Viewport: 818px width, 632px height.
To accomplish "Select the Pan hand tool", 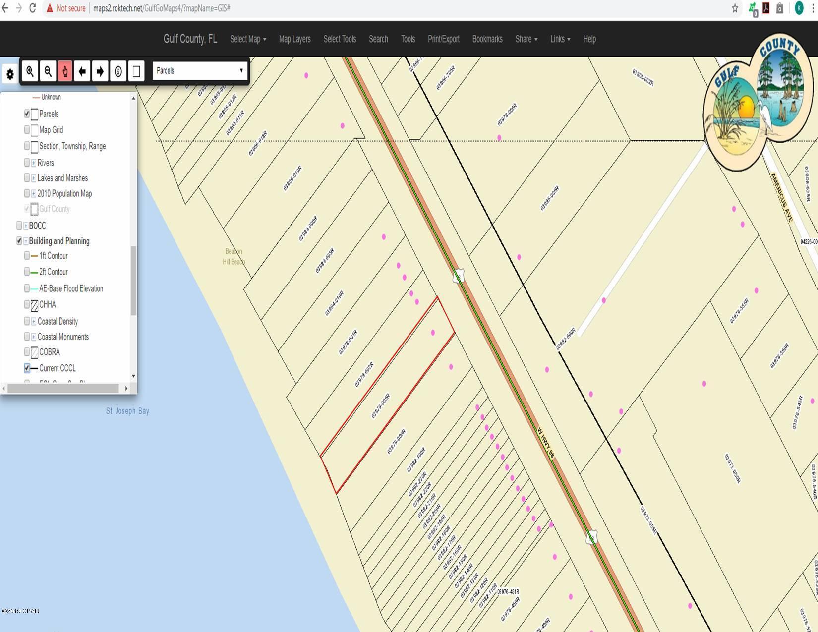I will pos(65,71).
